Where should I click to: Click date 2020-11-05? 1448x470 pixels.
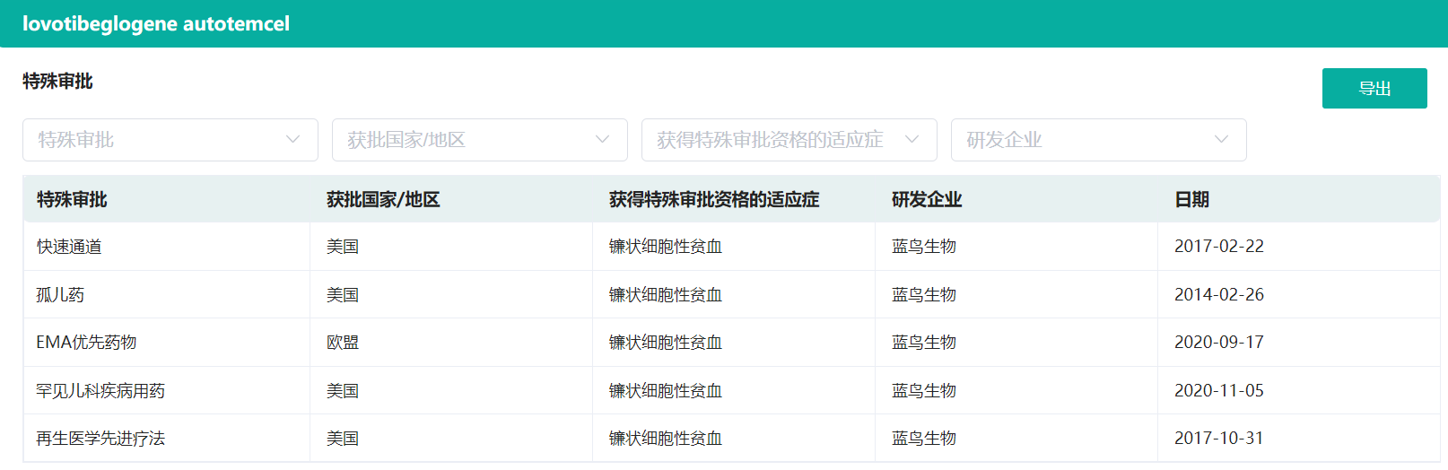pos(1219,390)
